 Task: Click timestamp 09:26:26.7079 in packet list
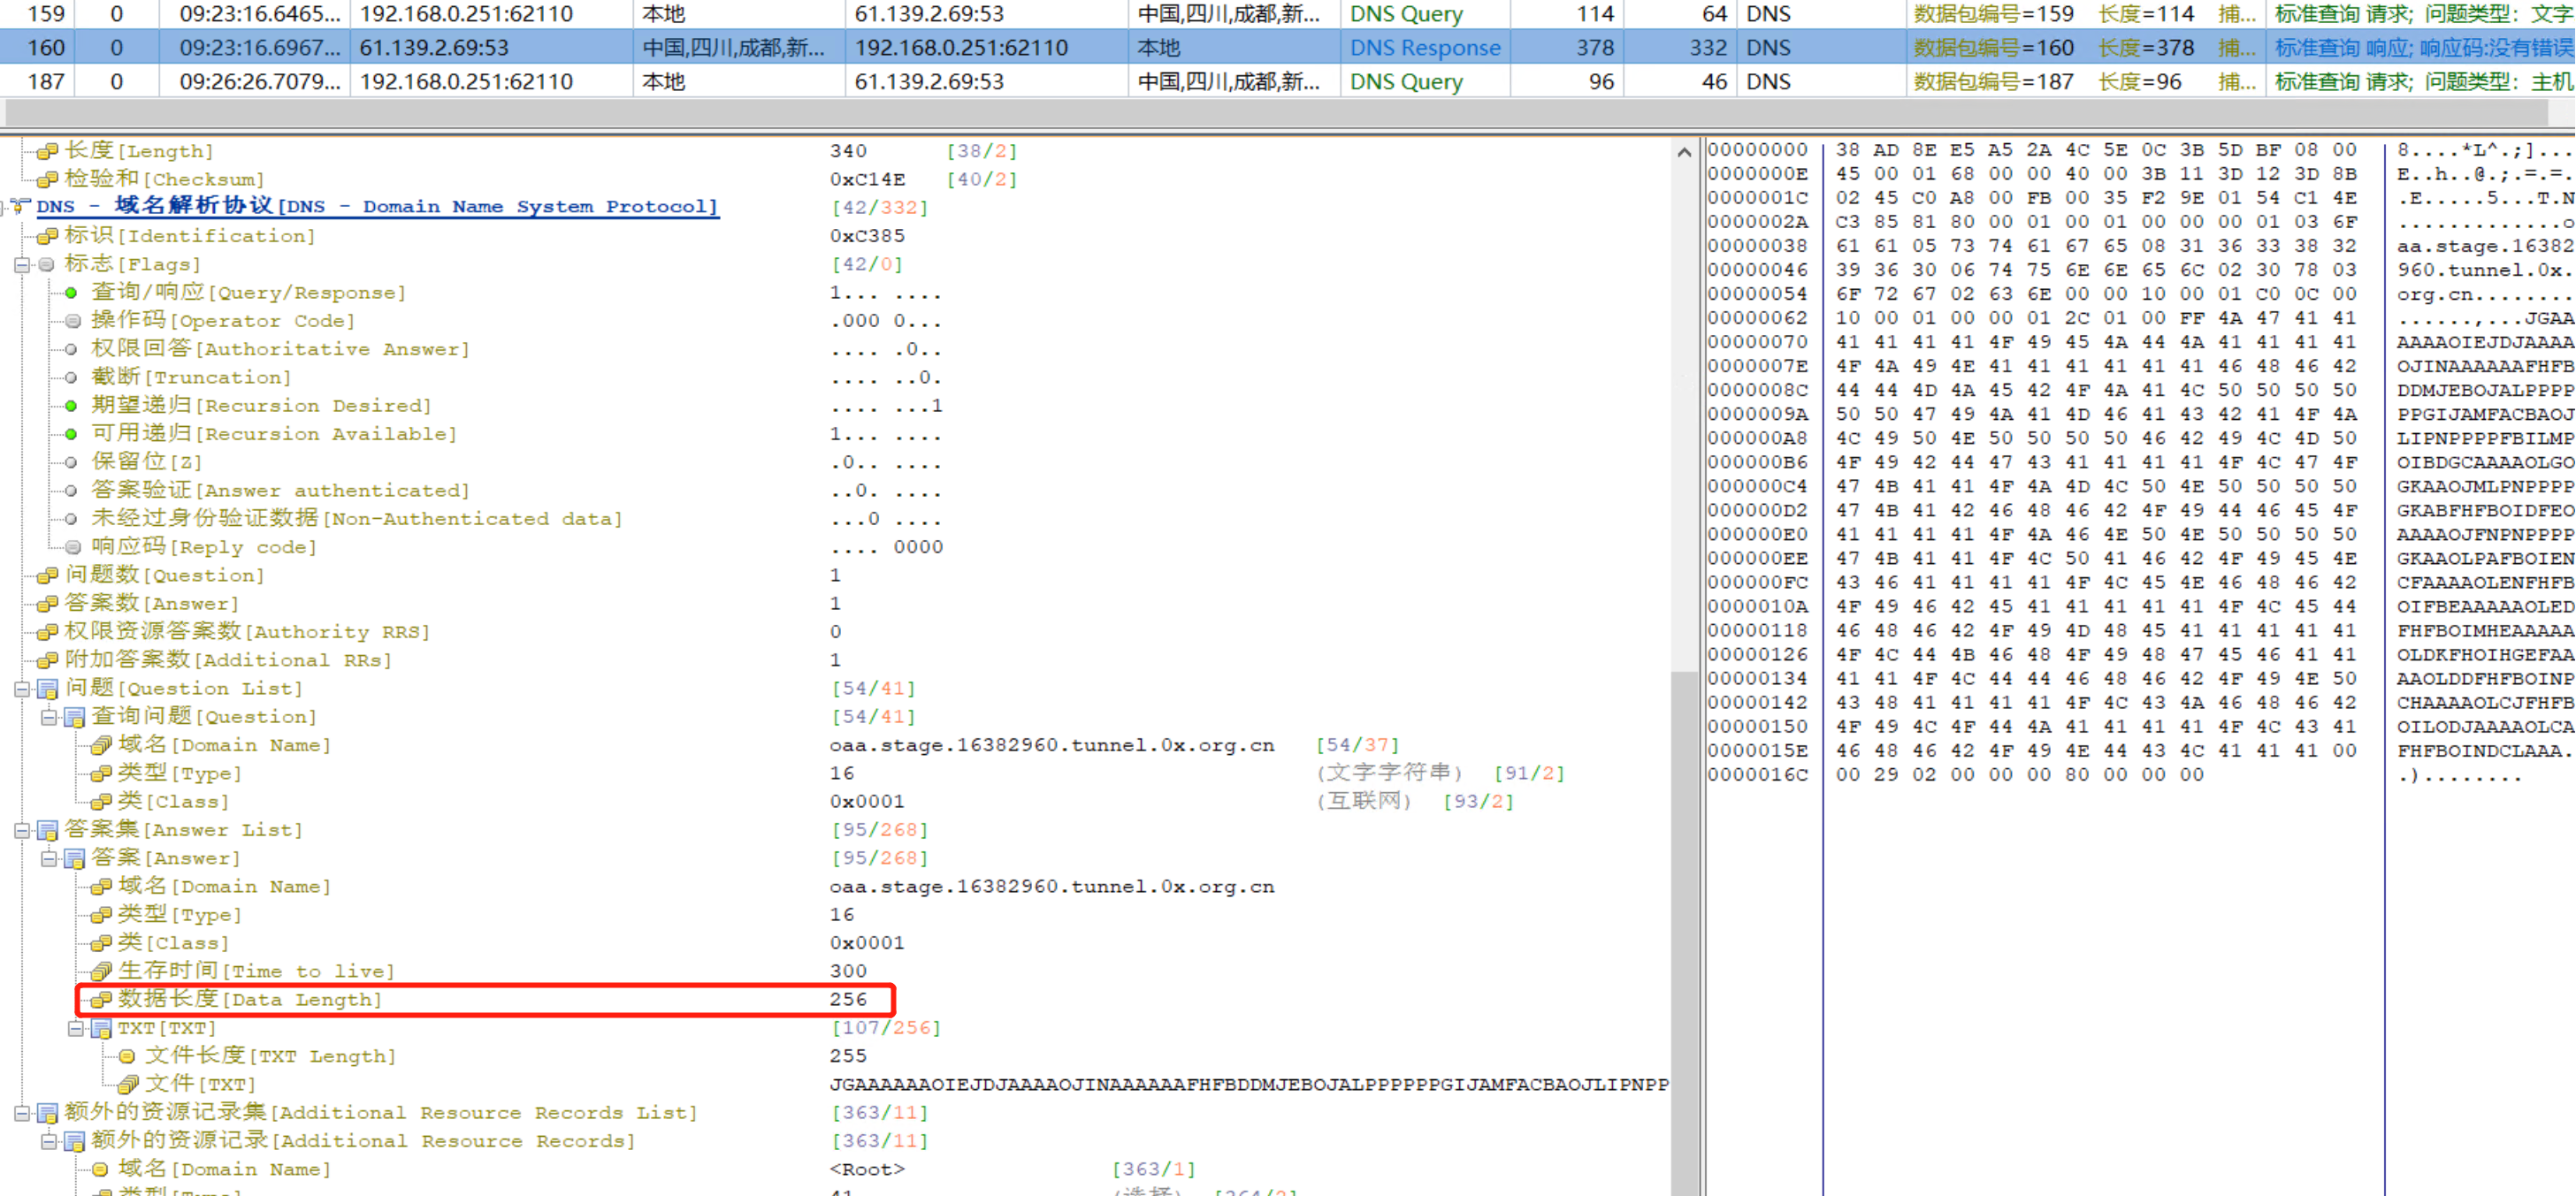[260, 82]
